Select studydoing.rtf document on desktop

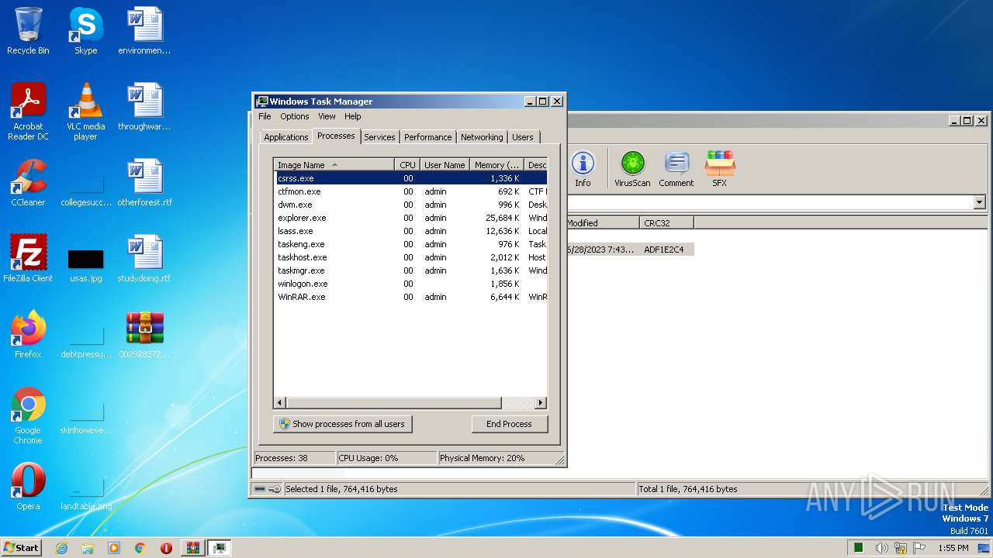pos(144,259)
